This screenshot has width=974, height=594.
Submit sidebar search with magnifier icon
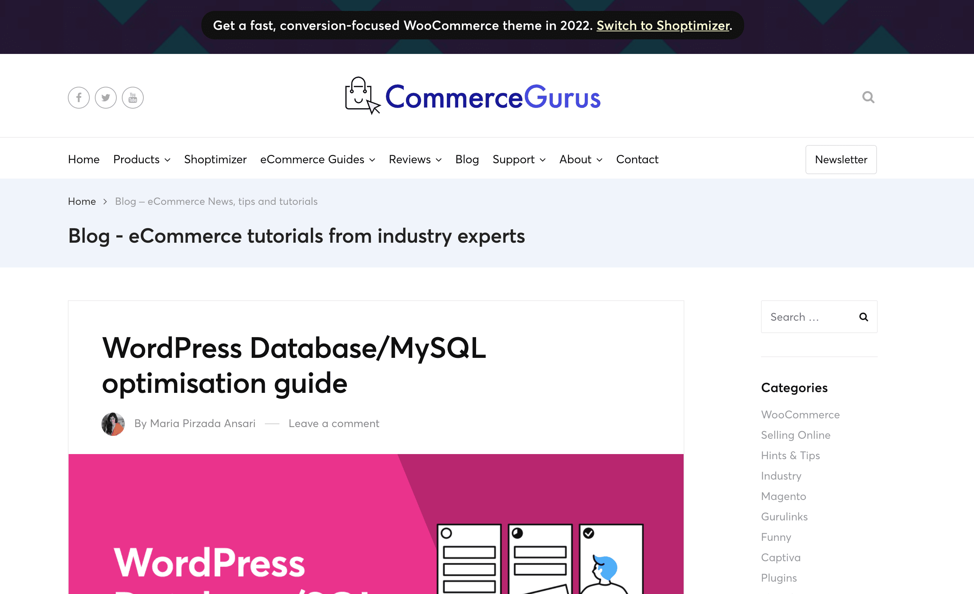(864, 317)
